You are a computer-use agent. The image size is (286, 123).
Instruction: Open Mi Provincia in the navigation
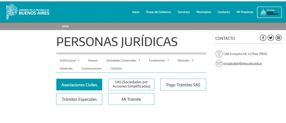(245, 12)
